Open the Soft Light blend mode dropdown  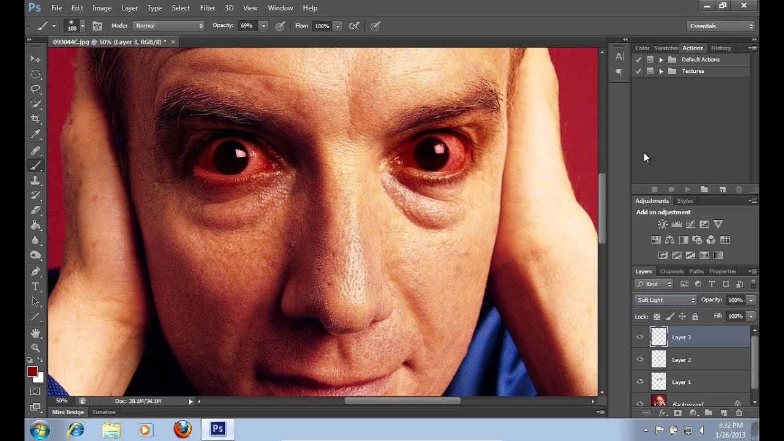(x=665, y=300)
